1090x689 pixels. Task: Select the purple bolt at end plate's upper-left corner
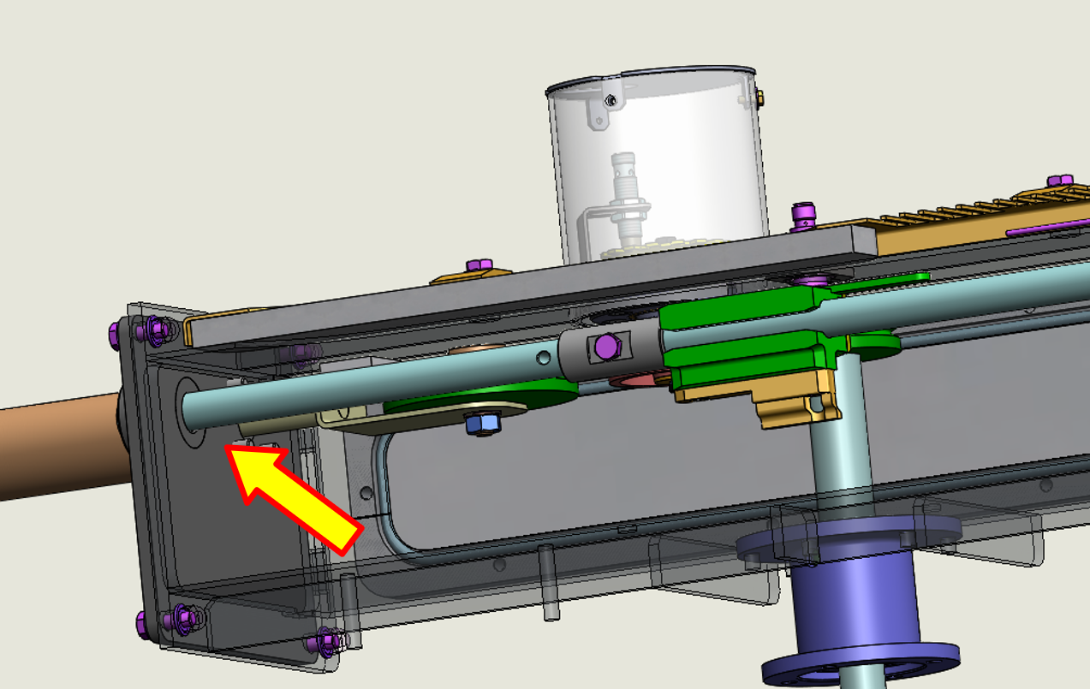[156, 330]
